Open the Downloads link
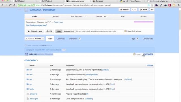The width and height of the screenshot is (181, 102). click(x=148, y=39)
